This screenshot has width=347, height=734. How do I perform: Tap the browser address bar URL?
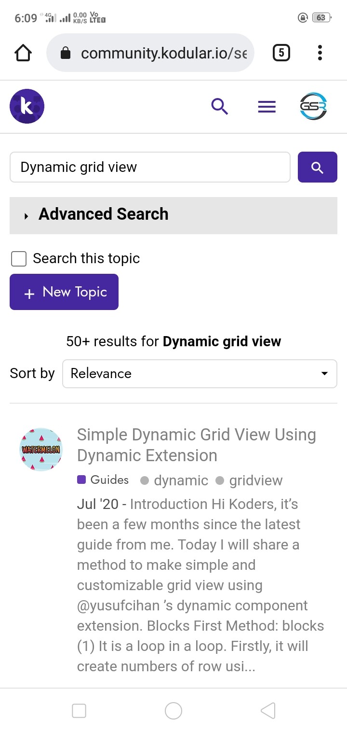[x=163, y=53]
